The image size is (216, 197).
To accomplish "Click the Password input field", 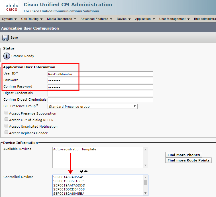I will tap(100, 80).
